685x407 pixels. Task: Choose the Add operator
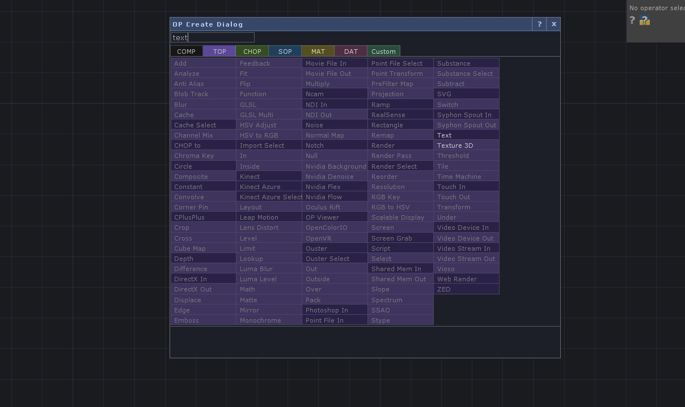204,63
